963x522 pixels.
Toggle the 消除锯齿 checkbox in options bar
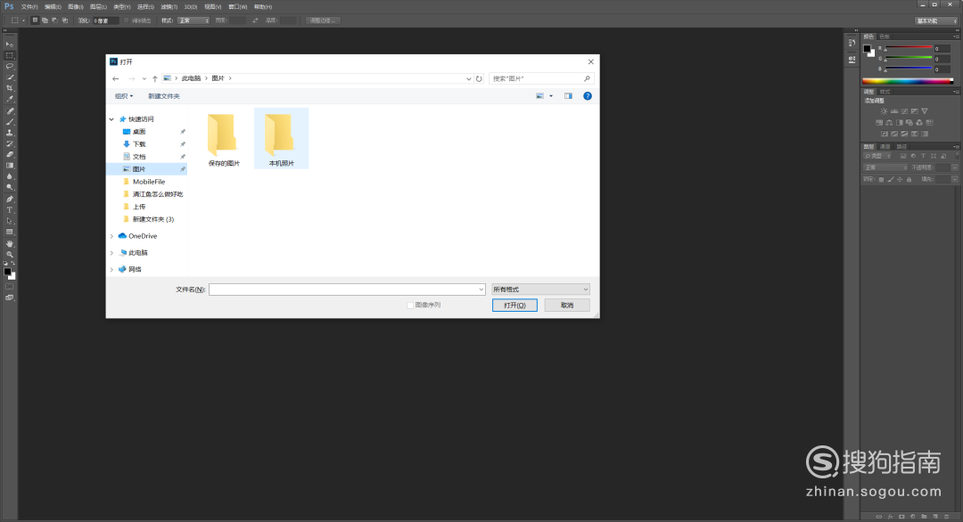click(x=127, y=20)
